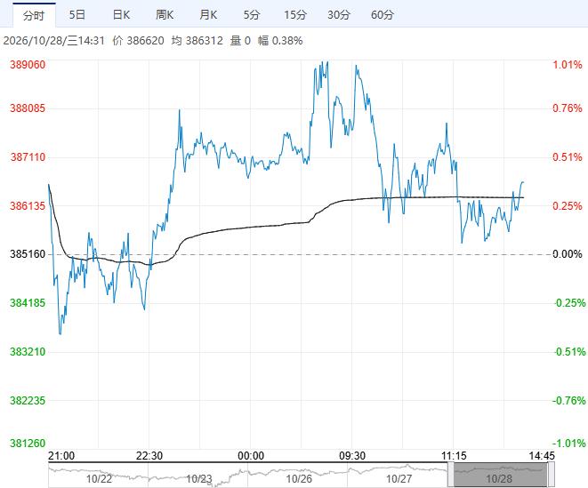The height and width of the screenshot is (488, 588).
Task: Click the right handle of range slider
Action: coord(552,475)
